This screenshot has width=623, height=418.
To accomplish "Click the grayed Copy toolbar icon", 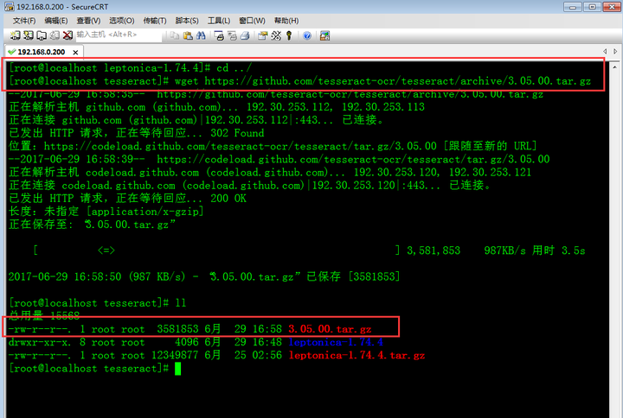I will 175,35.
